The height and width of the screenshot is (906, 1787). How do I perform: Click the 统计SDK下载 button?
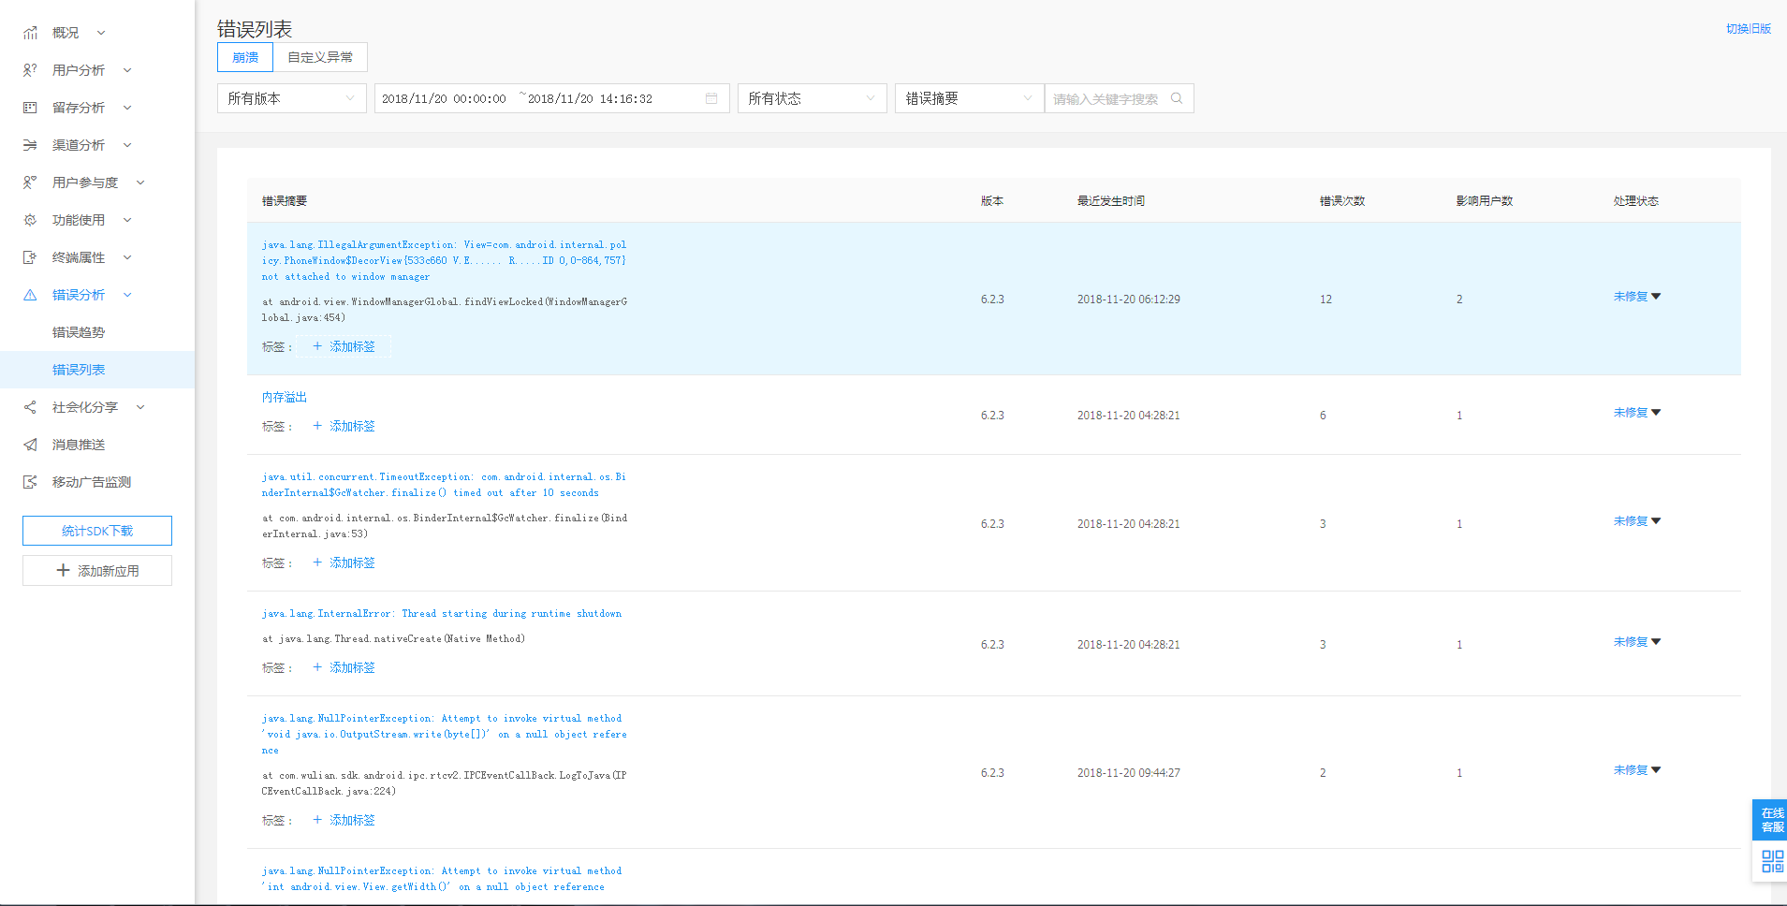click(97, 531)
